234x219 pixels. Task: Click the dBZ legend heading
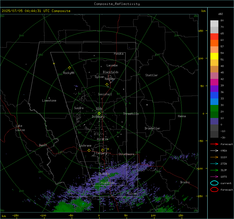tap(220, 14)
